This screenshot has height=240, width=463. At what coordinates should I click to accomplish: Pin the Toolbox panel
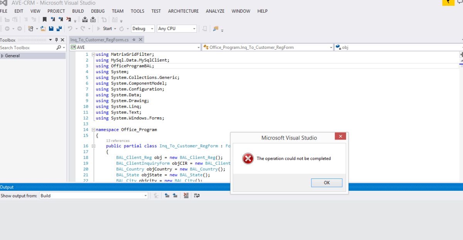(56, 40)
